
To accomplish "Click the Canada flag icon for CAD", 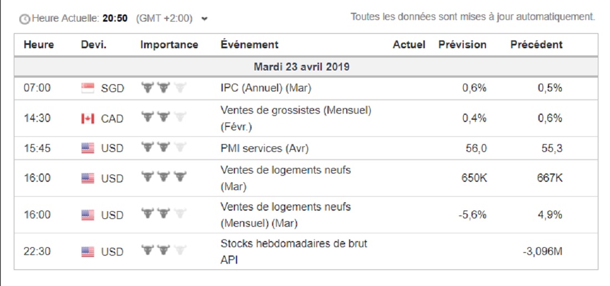I will click(x=88, y=119).
